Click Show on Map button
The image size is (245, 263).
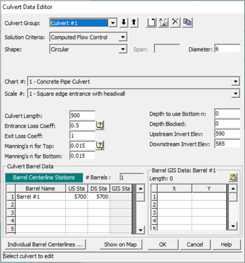(120, 244)
